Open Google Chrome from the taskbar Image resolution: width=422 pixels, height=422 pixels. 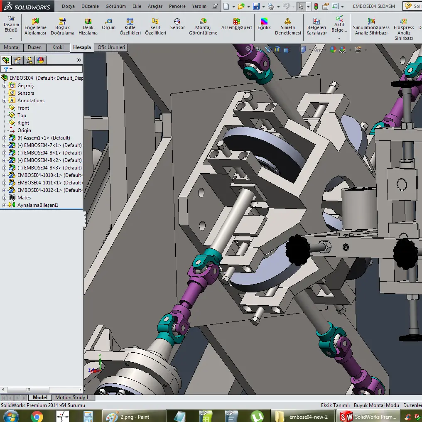[x=37, y=416]
